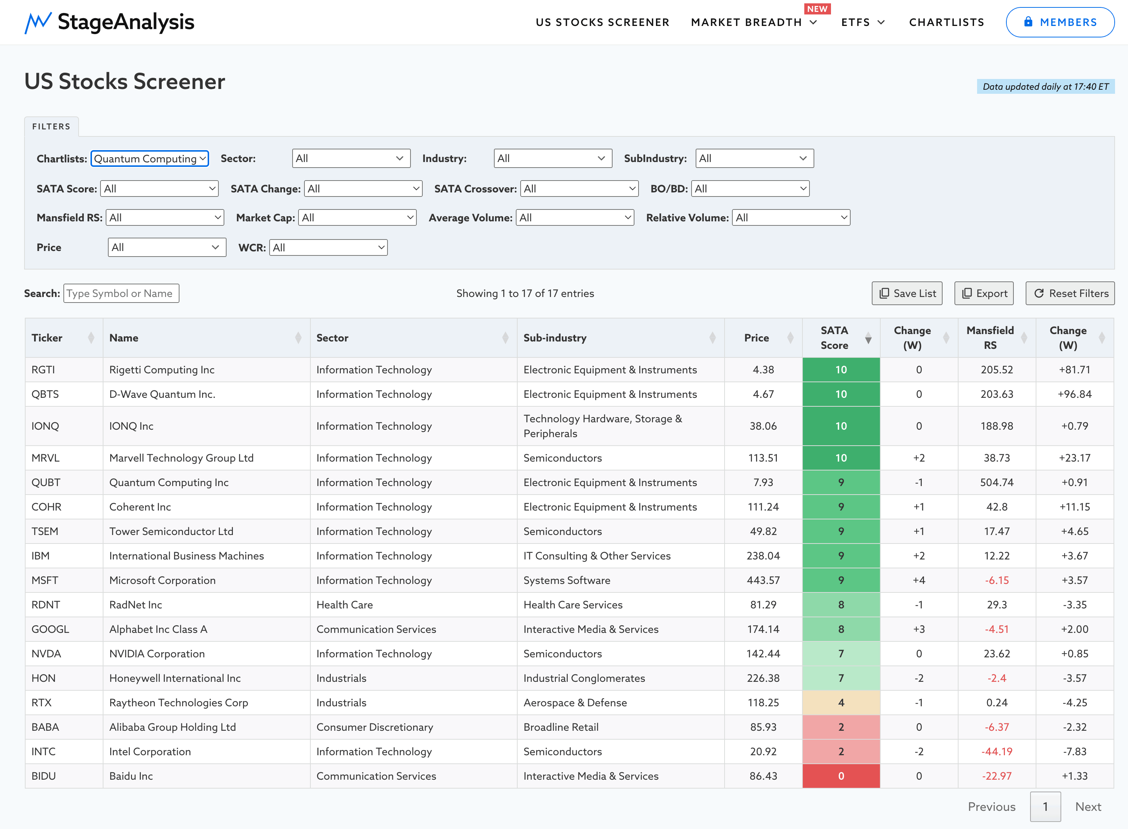Click Intel's -44.19 Mansfield RS value
Screen dimensions: 1128x829
point(996,752)
